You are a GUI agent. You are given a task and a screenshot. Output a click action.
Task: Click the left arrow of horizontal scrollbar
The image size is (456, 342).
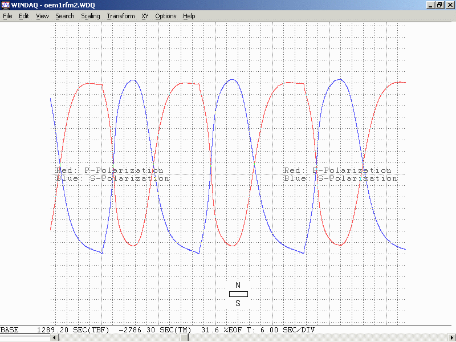click(55, 338)
